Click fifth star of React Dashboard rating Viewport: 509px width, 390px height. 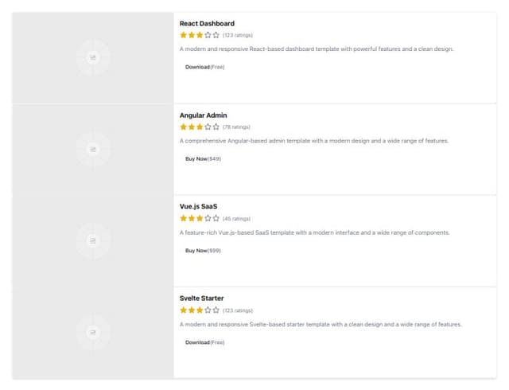point(216,35)
